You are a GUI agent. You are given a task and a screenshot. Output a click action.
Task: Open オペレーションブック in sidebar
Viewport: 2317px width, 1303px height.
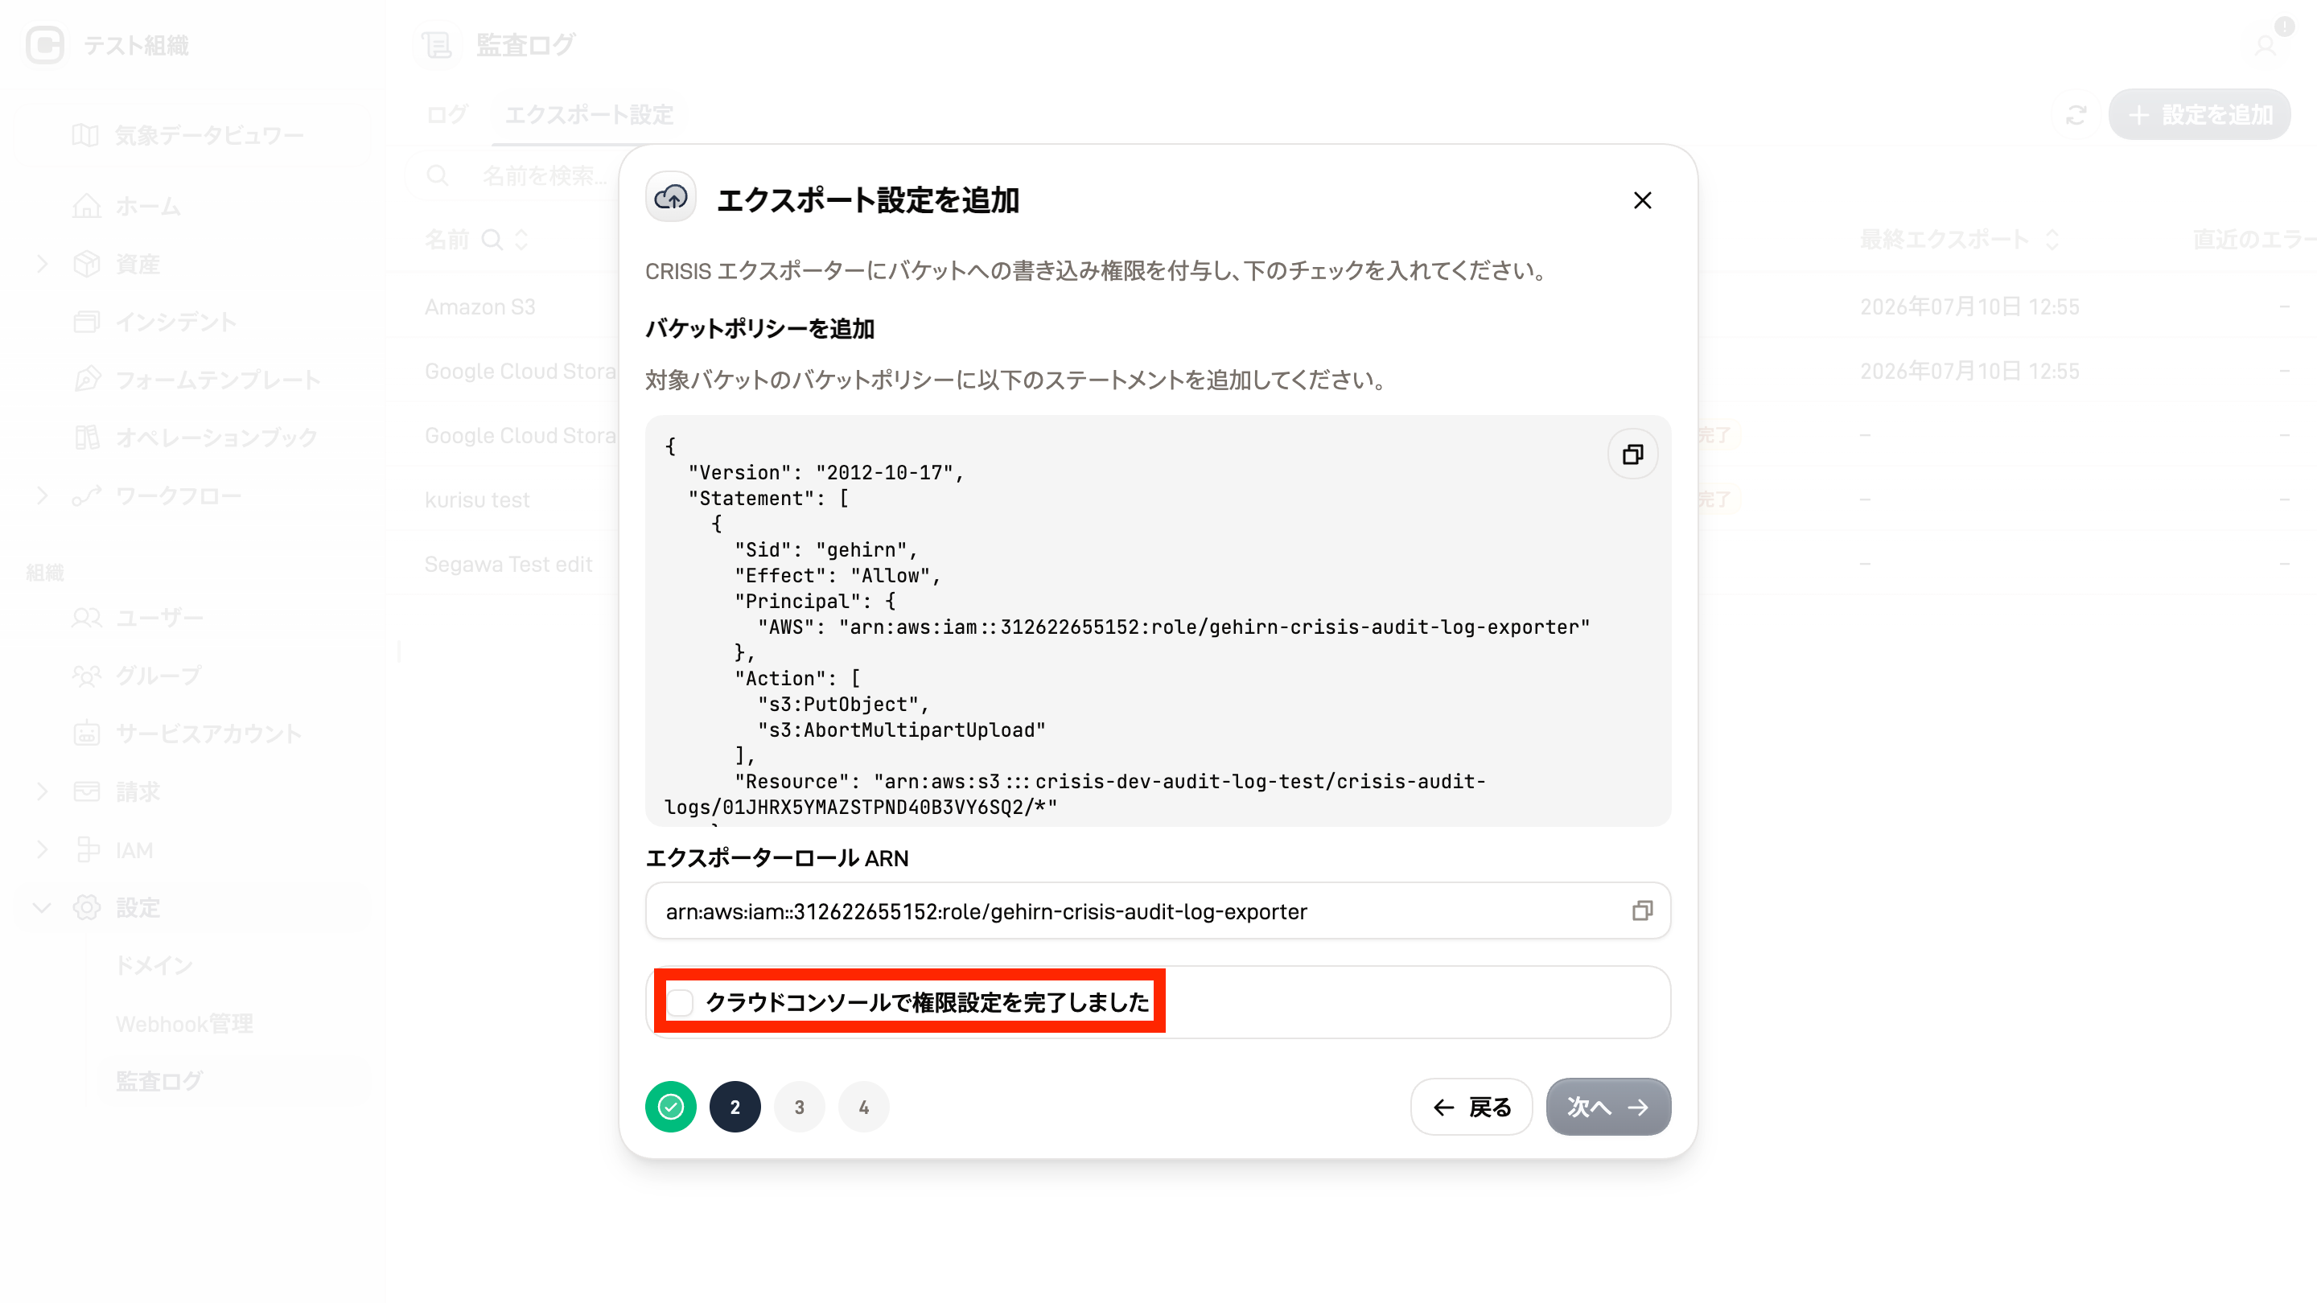193,438
